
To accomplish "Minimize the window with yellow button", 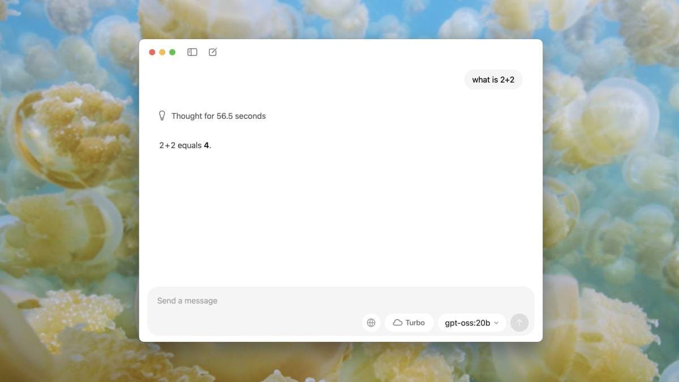I will click(162, 52).
